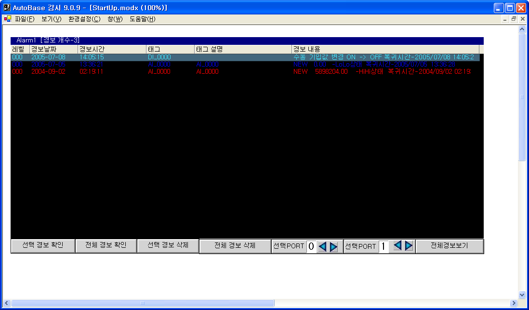529x310 pixels.
Task: Click the 02:19:11 alarm time cell
Action: tap(92, 71)
